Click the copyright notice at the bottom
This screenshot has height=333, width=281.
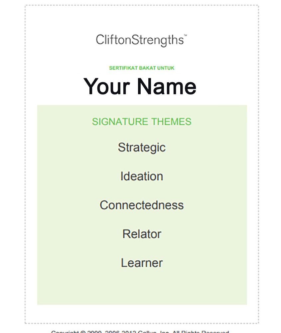coord(140,332)
